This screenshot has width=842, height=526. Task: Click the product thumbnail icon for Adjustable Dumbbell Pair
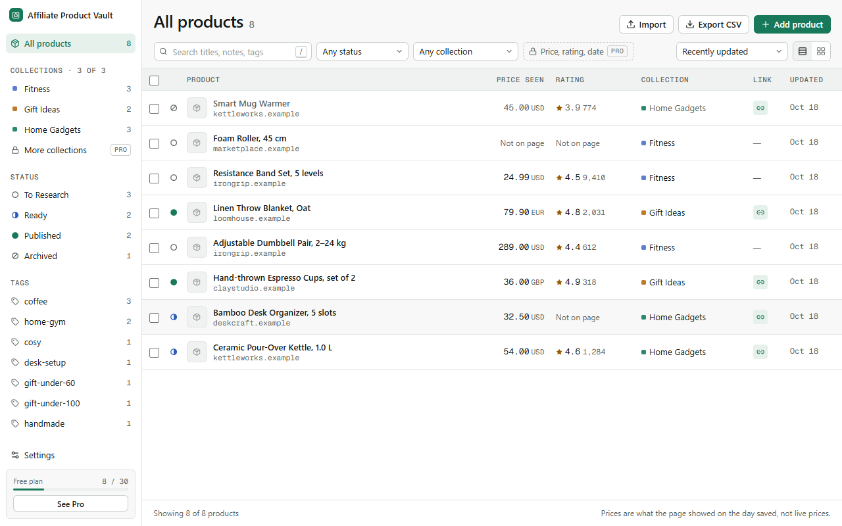(197, 247)
